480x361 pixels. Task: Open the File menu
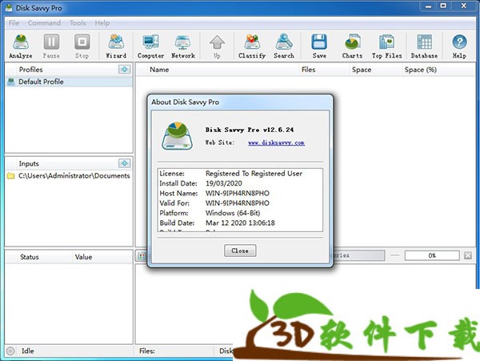[14, 23]
